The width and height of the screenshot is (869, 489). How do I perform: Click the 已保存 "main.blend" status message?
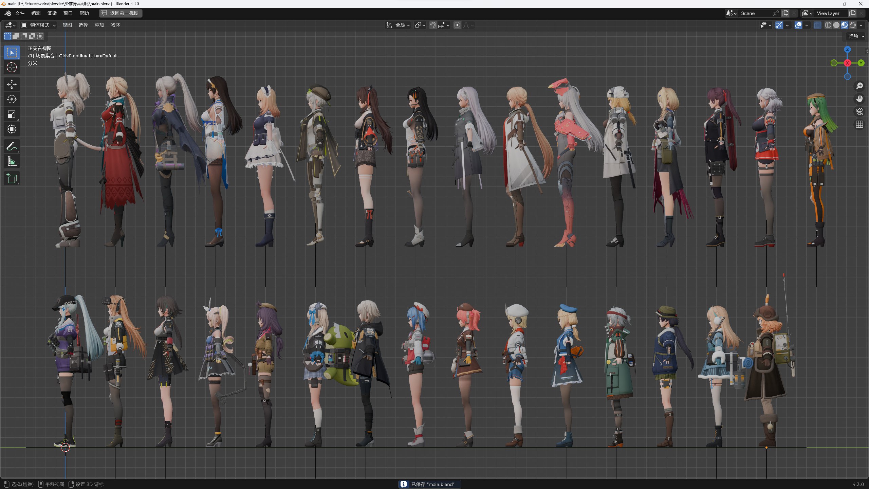432,484
